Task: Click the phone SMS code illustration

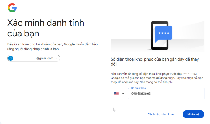Action: click(x=161, y=35)
